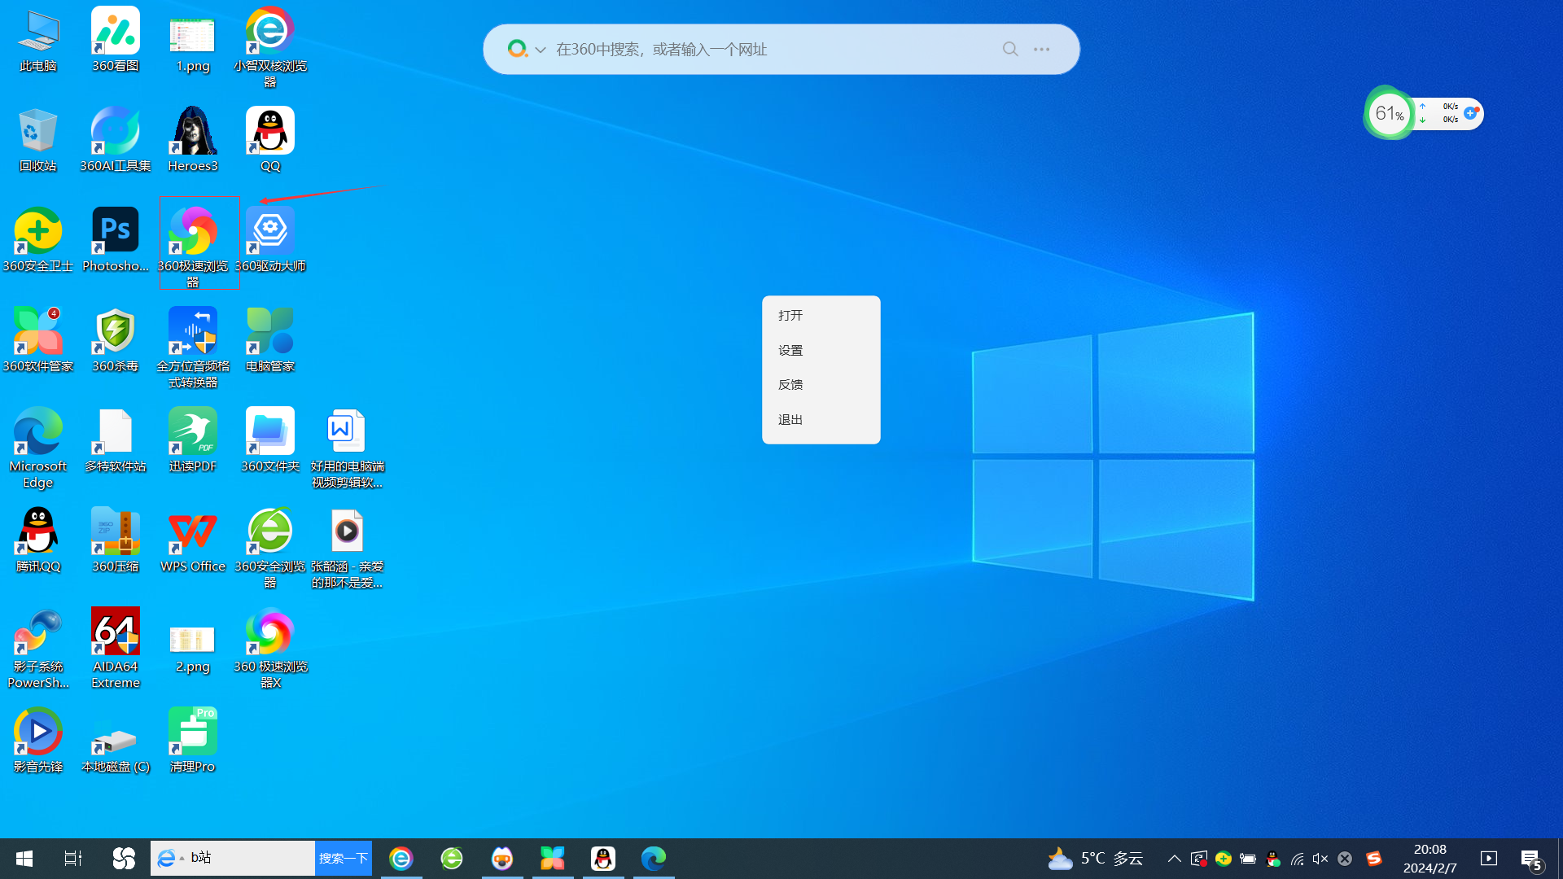Select the 多特软件站 shortcut
1563x879 pixels.
pyautogui.click(x=116, y=439)
